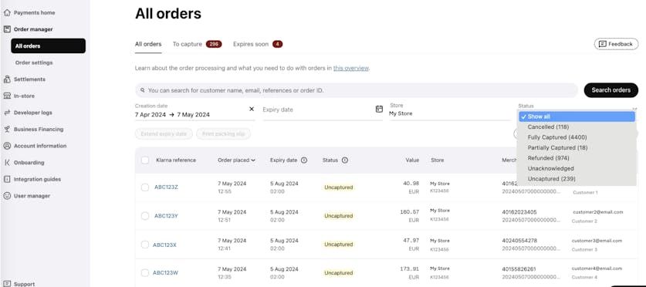Click the Order manager box icon
The image size is (646, 287).
tap(7, 29)
